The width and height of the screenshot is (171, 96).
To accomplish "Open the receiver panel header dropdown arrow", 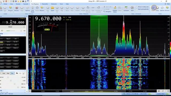I will [x=25, y=16].
